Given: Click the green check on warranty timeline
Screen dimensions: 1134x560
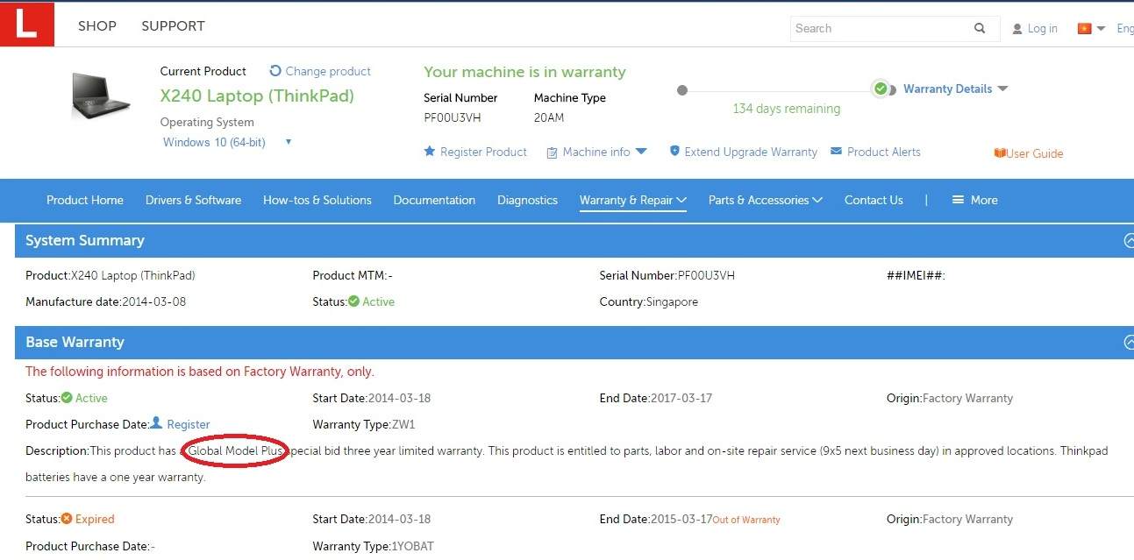Looking at the screenshot, I should click(881, 89).
